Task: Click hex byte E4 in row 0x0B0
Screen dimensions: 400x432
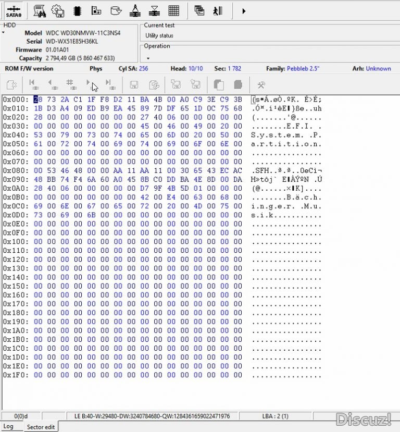Action: pos(171,198)
